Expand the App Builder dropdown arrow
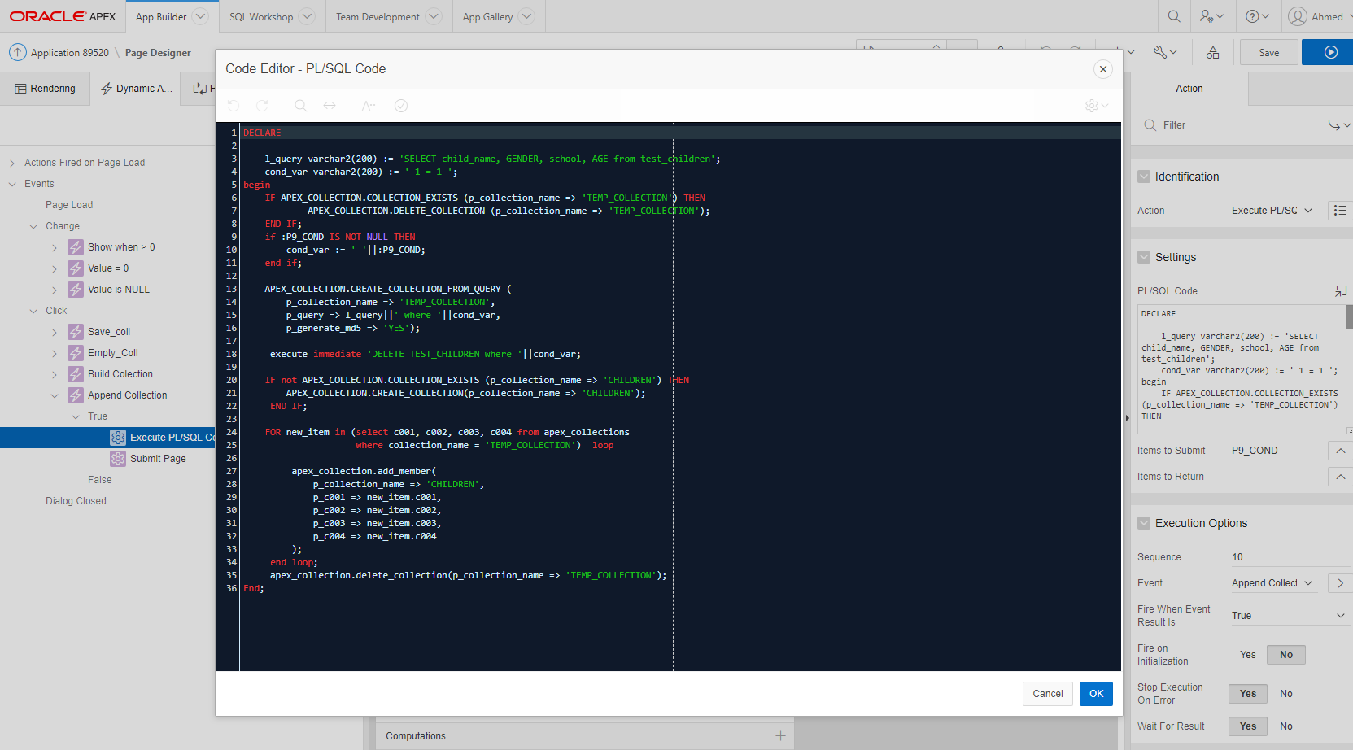This screenshot has height=750, width=1353. coord(201,16)
